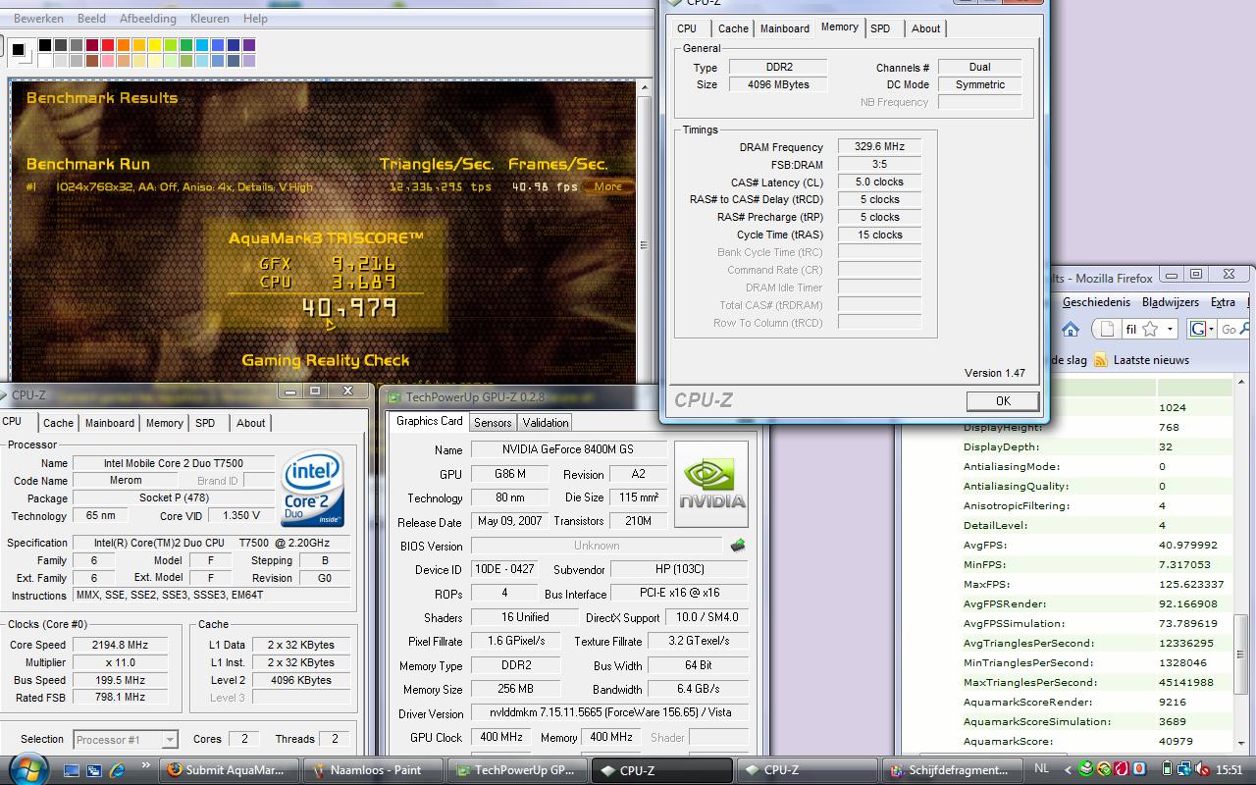The height and width of the screenshot is (785, 1256).
Task: Click the taskbar clock showing 15:51
Action: tap(1229, 769)
